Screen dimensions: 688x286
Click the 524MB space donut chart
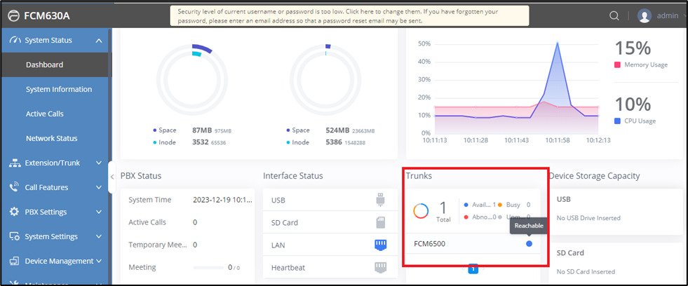point(325,79)
